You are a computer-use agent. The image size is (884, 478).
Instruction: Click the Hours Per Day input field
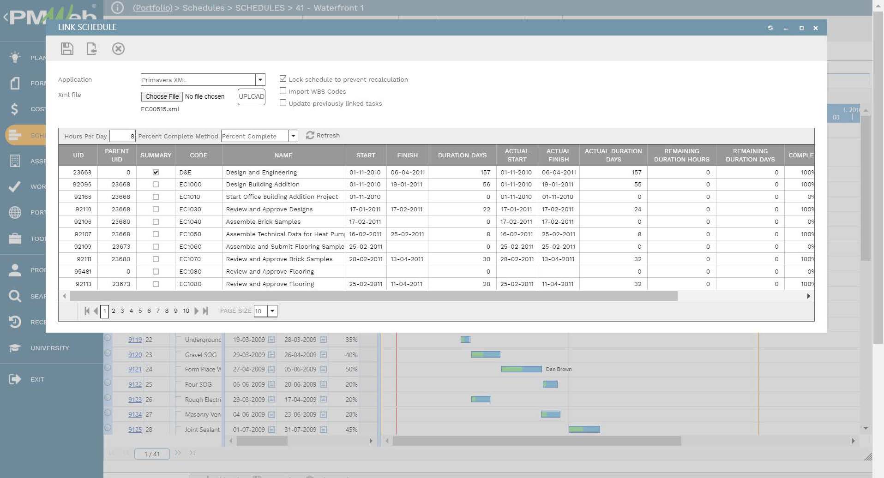coord(122,136)
